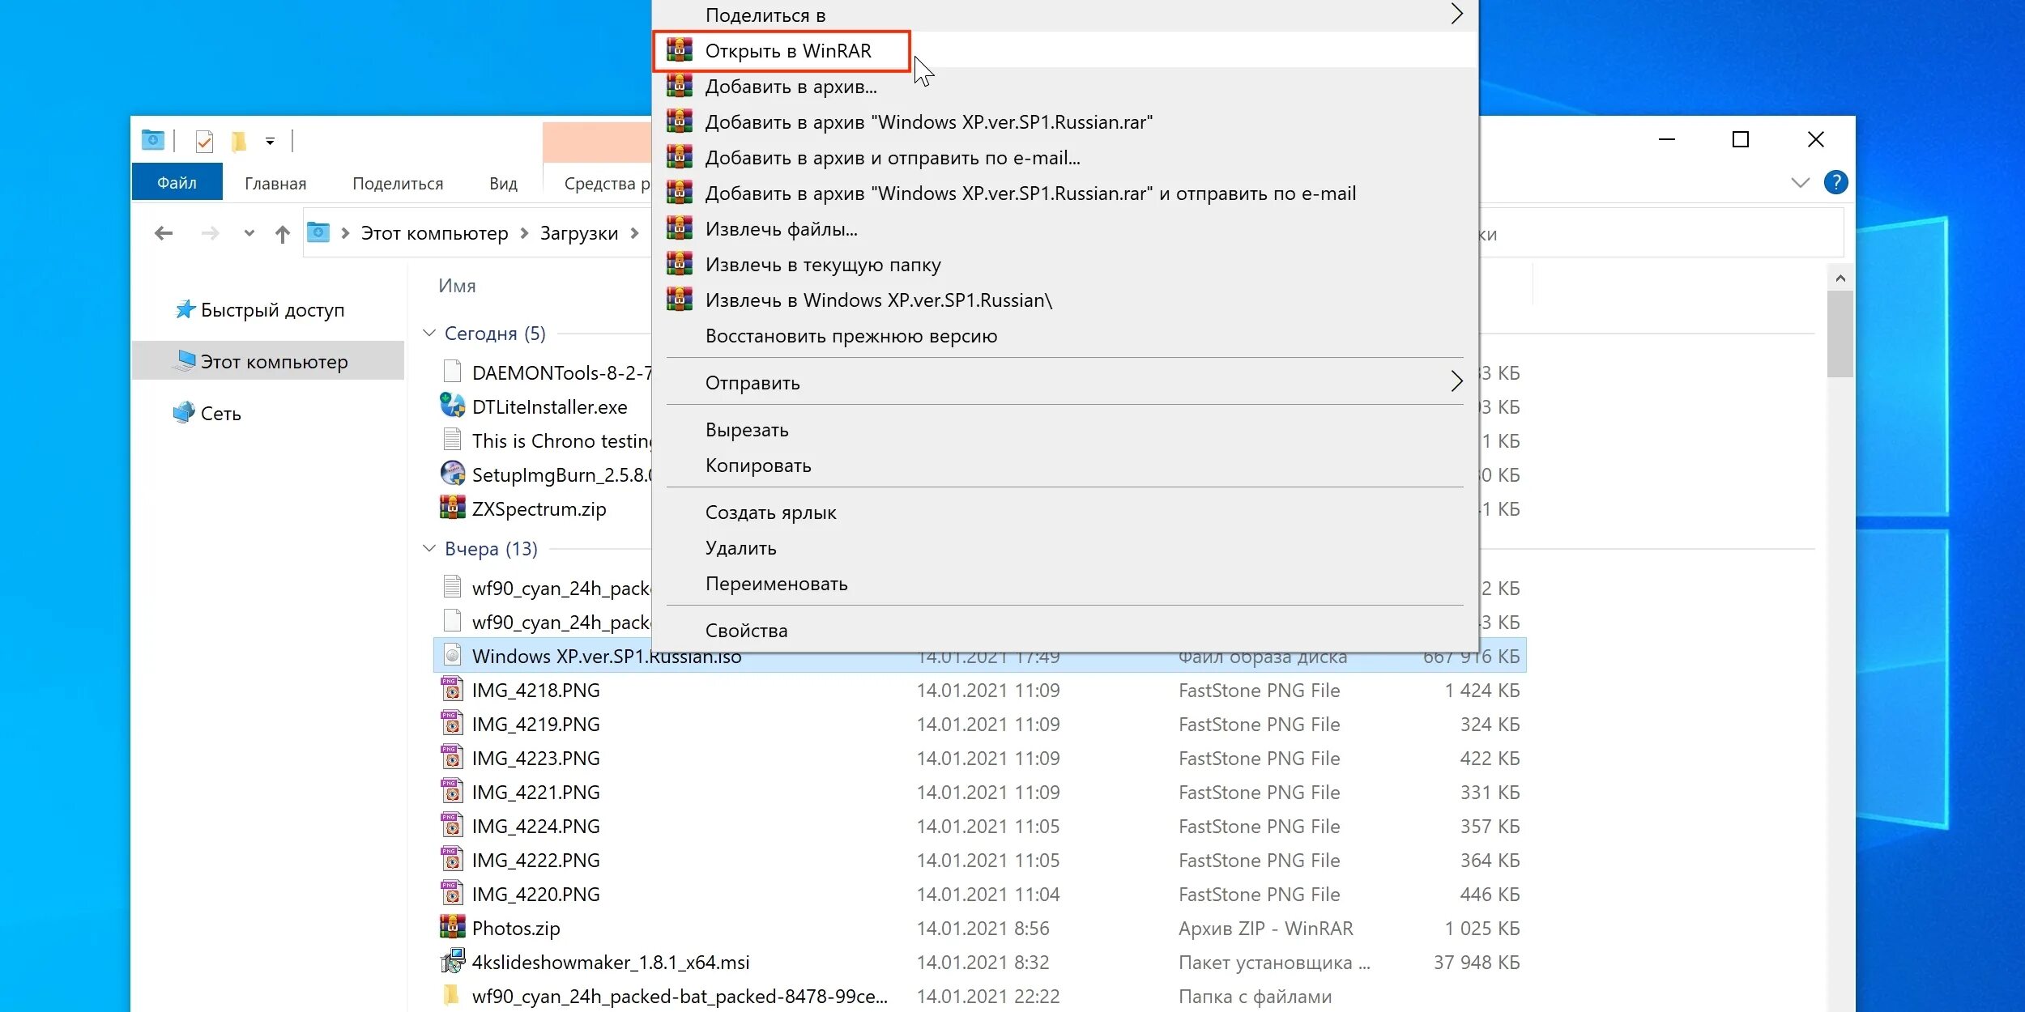2025x1012 pixels.
Task: Select 'Этот компьютер' in navigation pane
Action: pos(269,361)
